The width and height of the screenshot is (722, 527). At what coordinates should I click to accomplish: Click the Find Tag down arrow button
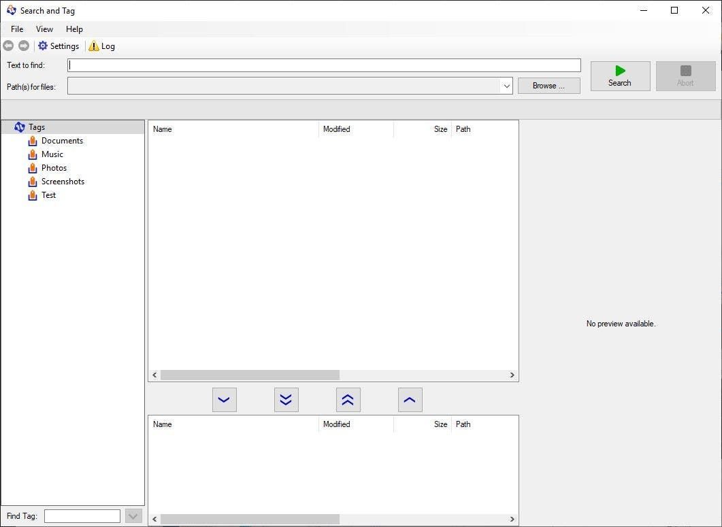[x=133, y=516]
